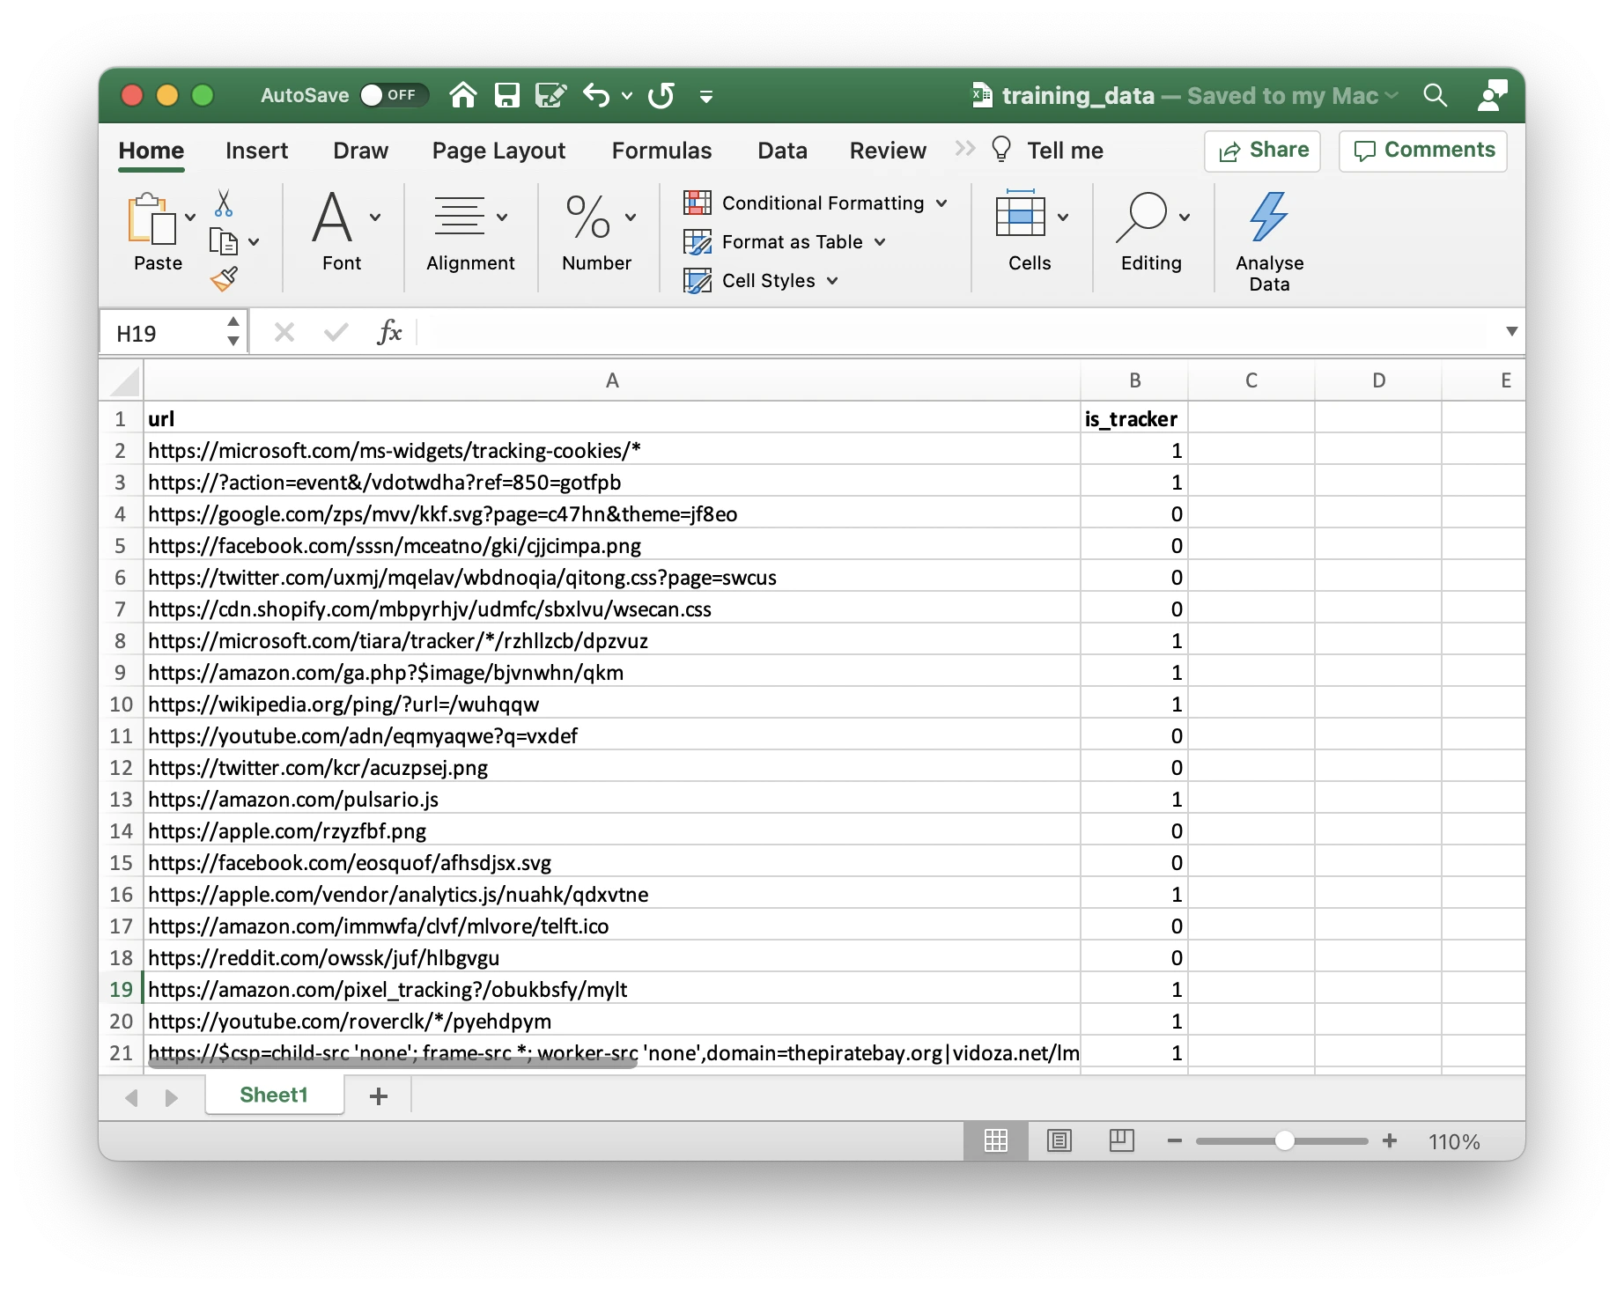This screenshot has width=1624, height=1291.
Task: Open the file title saved-location dropdown
Action: [1391, 95]
